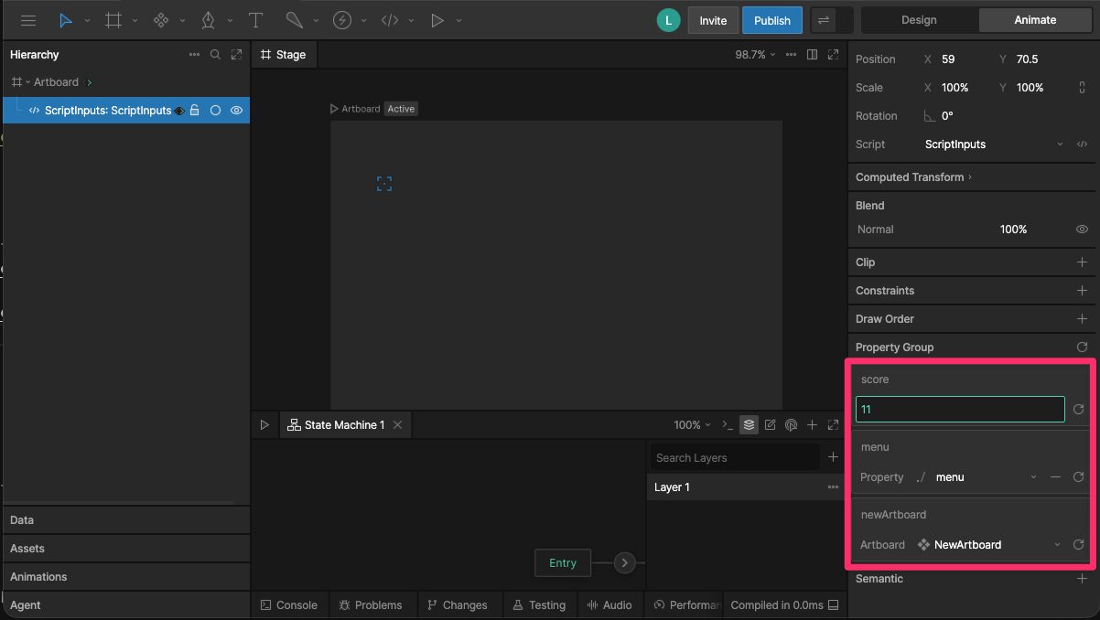Open script code editor icon
Viewport: 1100px width, 620px height.
pyautogui.click(x=1083, y=144)
